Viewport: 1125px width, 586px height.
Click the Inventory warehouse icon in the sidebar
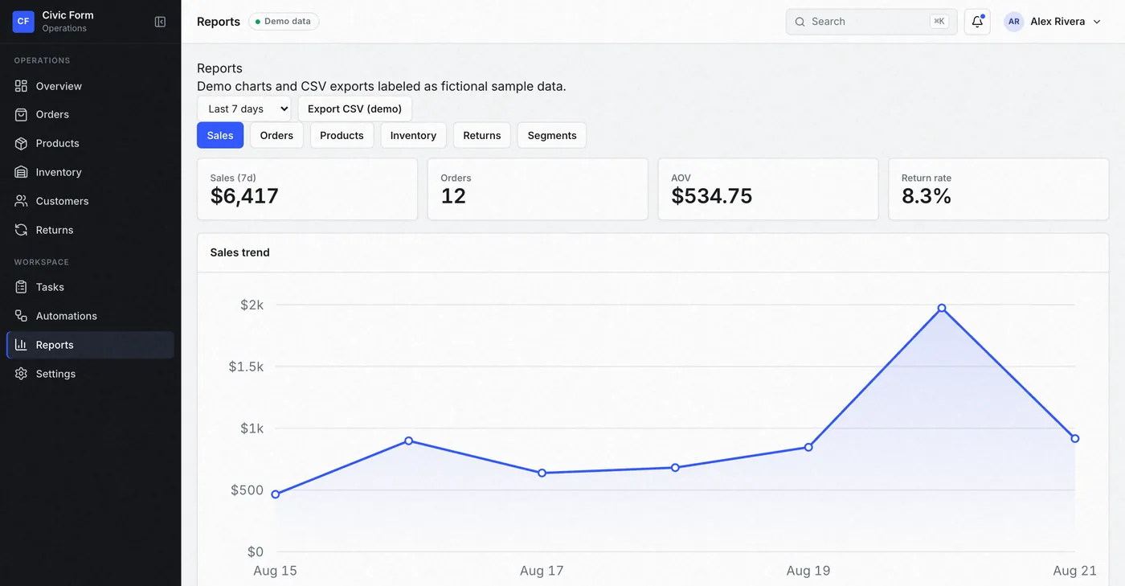(x=21, y=172)
